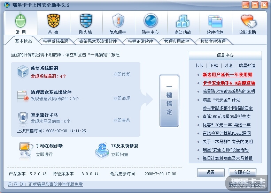This screenshot has height=193, width=271.
Task: Click the 查杀流行木马 heading
Action: pyautogui.click(x=44, y=115)
